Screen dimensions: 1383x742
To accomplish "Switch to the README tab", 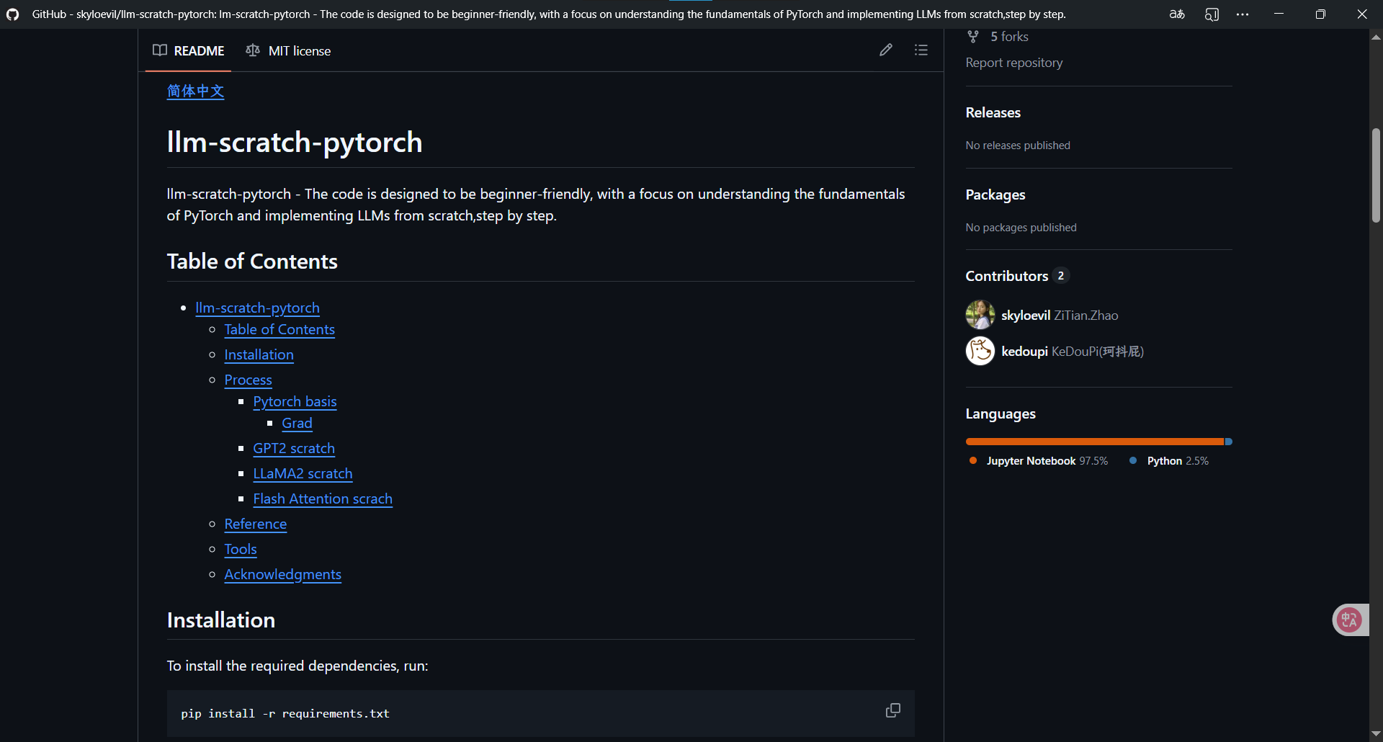I will (x=189, y=50).
